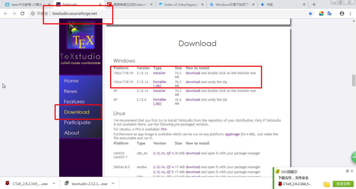Open Participate in site navigation
Image resolution: width=356 pixels, height=189 pixels.
77,122
